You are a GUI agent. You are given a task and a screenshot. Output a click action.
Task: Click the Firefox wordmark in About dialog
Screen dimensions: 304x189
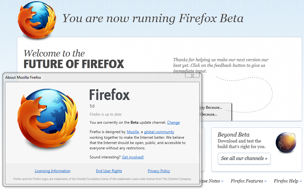[109, 95]
